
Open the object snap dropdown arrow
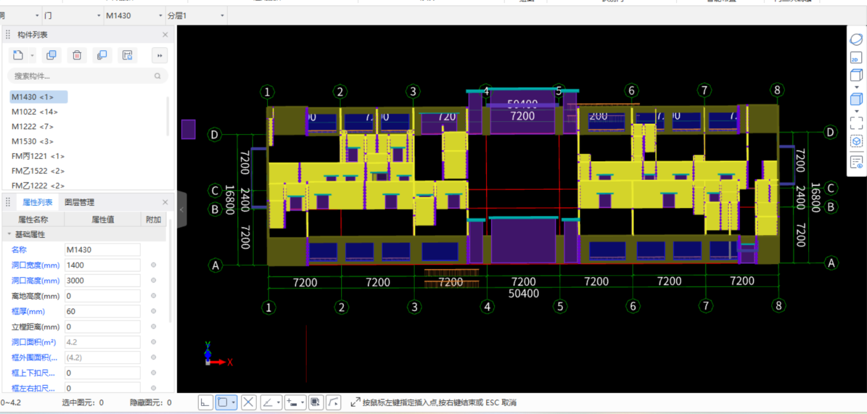(234, 402)
